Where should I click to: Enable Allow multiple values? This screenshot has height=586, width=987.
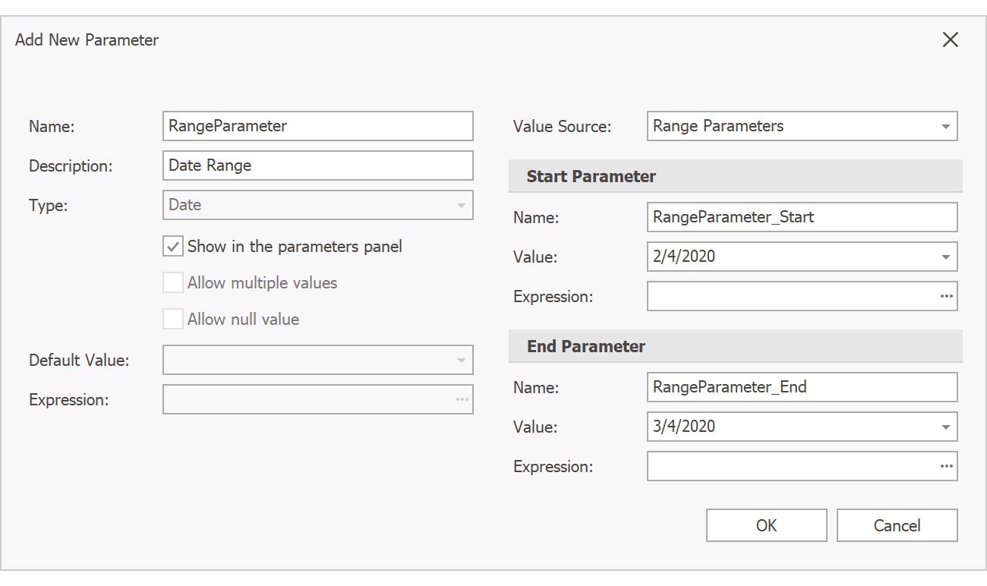172,282
